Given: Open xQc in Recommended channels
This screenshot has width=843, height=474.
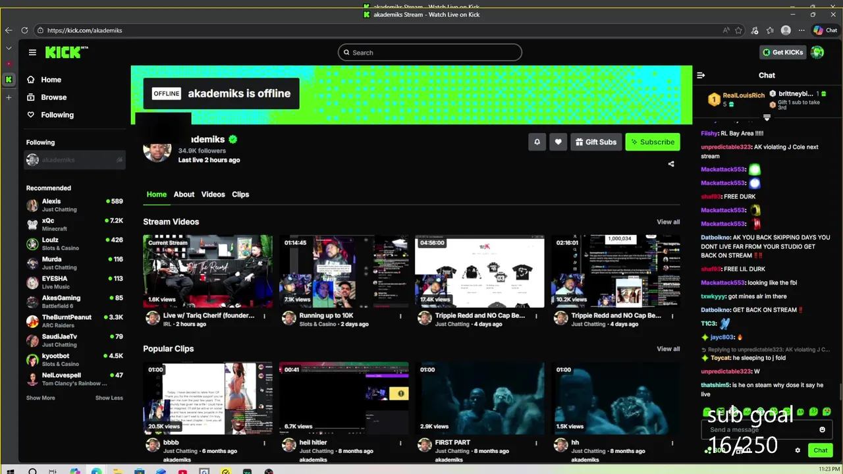Looking at the screenshot, I should point(74,224).
